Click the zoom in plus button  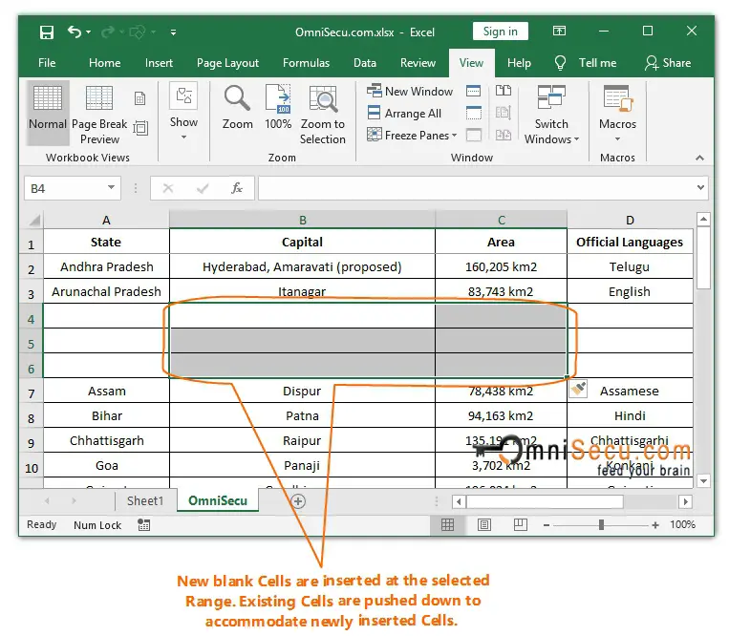(x=655, y=525)
